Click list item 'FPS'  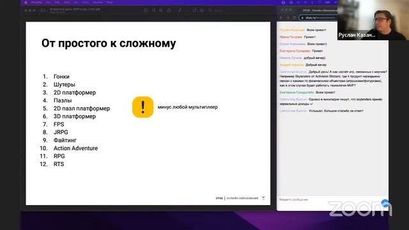(59, 125)
